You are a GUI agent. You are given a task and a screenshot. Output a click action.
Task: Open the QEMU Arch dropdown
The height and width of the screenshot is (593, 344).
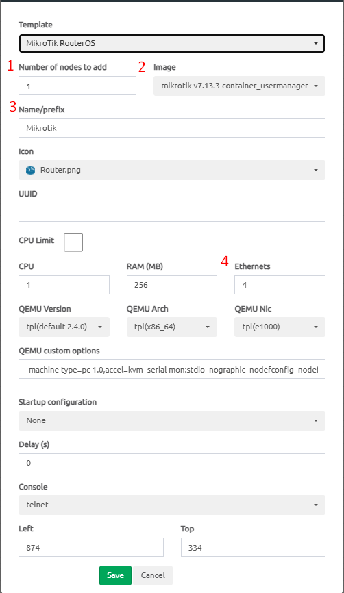pos(172,327)
